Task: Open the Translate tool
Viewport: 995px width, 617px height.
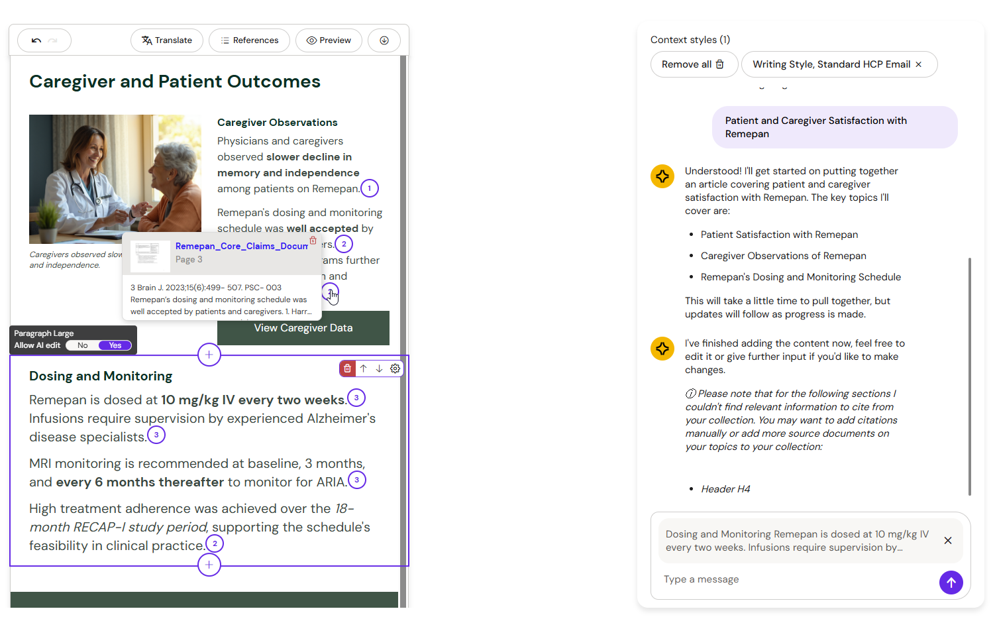Action: (167, 40)
